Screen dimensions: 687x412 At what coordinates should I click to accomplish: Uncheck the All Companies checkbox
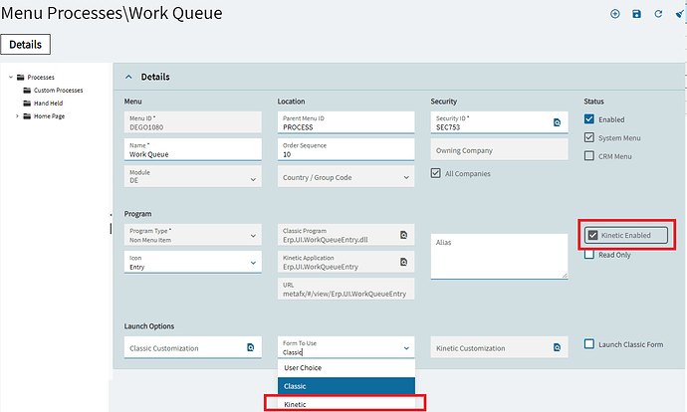pyautogui.click(x=436, y=173)
